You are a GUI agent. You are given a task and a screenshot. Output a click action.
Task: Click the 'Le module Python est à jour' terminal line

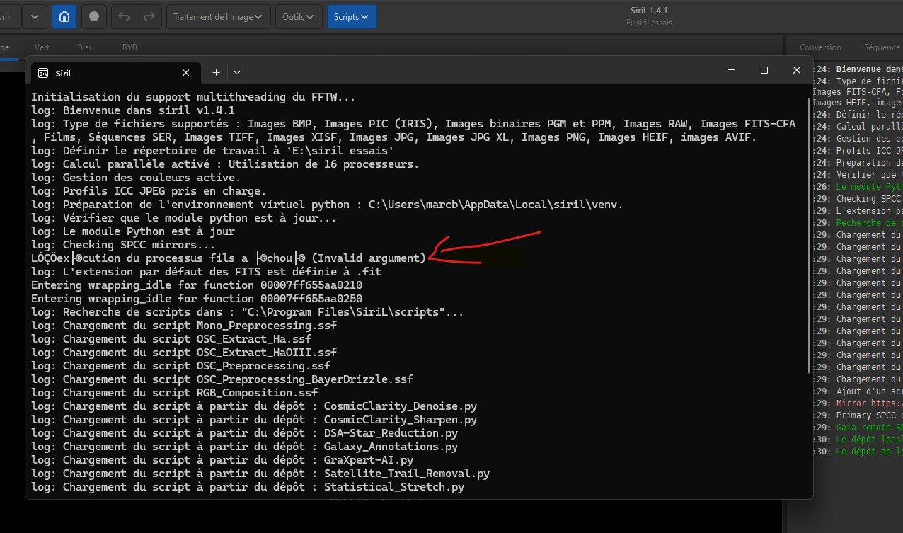133,231
